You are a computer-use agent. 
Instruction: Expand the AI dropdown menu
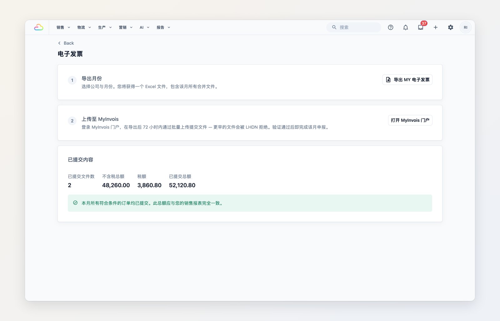[x=144, y=27]
